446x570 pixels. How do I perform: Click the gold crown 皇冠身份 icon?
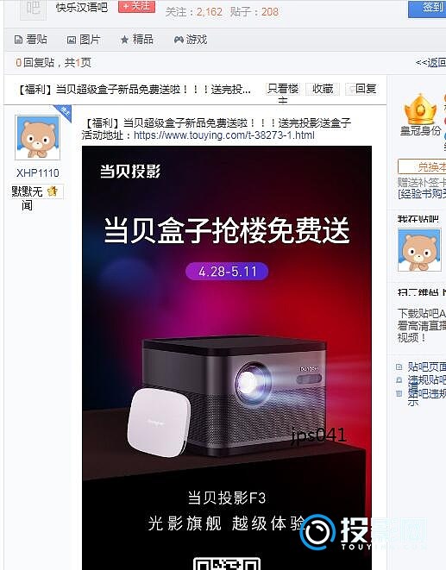420,110
